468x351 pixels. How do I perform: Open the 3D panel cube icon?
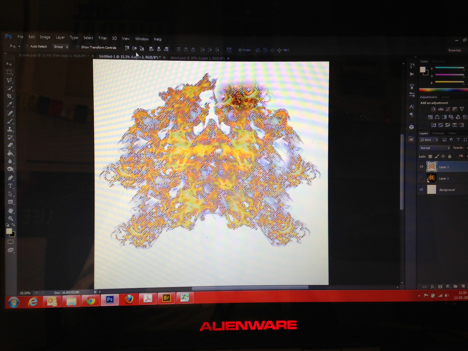[412, 127]
